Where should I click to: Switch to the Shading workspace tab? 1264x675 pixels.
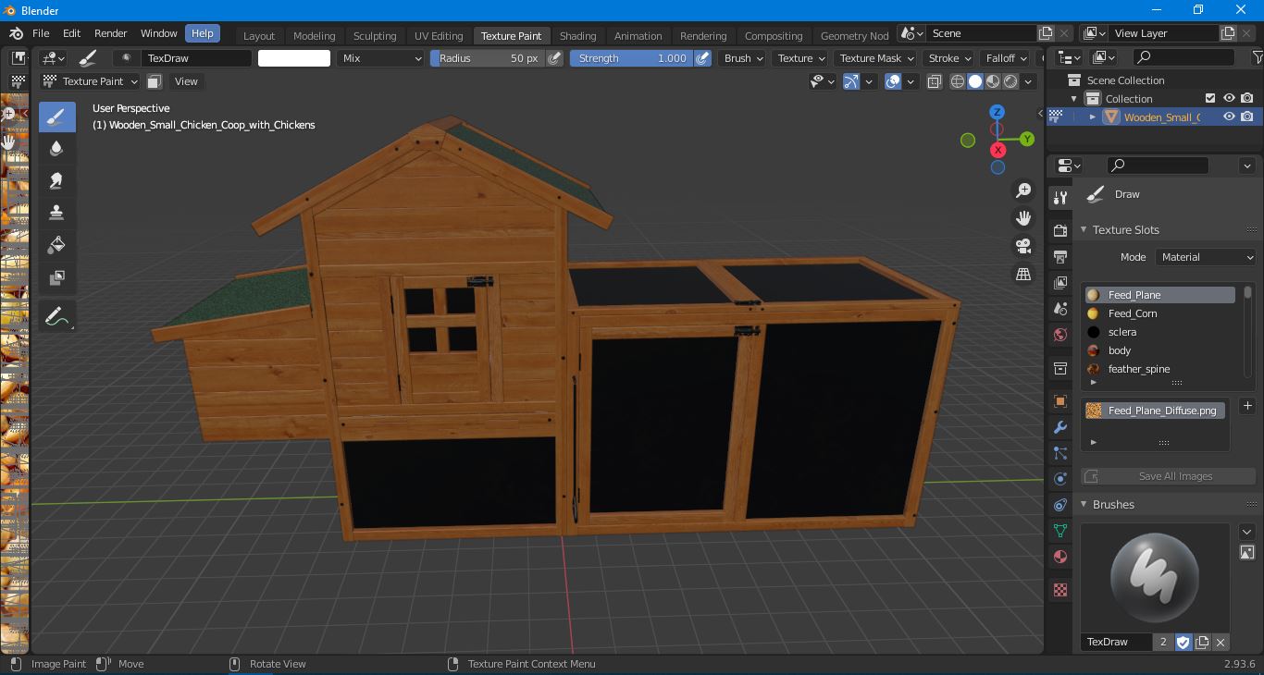(x=577, y=35)
